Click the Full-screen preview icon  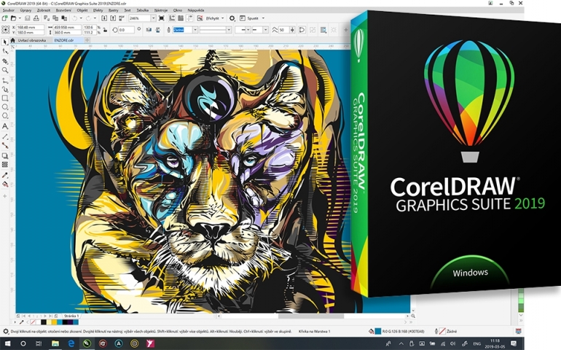(161, 18)
